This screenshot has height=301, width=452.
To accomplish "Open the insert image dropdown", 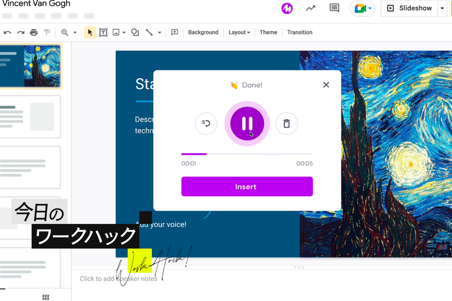I will tap(119, 32).
